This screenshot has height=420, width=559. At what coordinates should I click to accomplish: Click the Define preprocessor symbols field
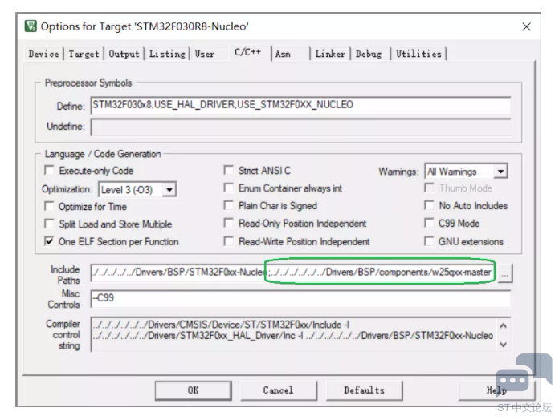[300, 105]
